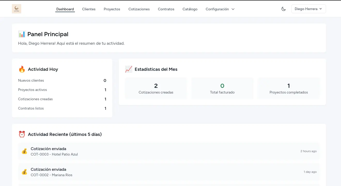Viewport: 341px width, 186px height.
Task: Toggle dark mode with the moon icon
Action: point(284,9)
